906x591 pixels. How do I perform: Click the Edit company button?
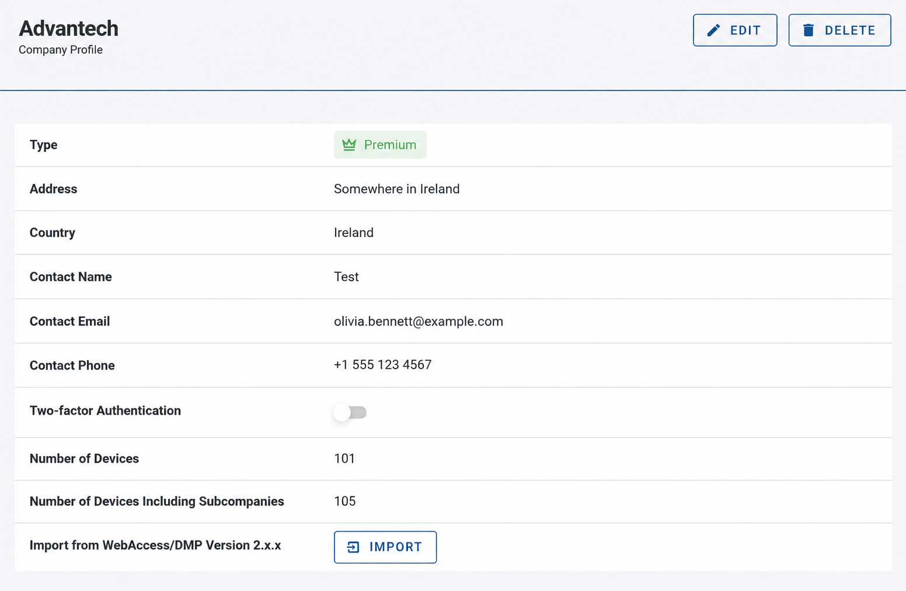735,30
